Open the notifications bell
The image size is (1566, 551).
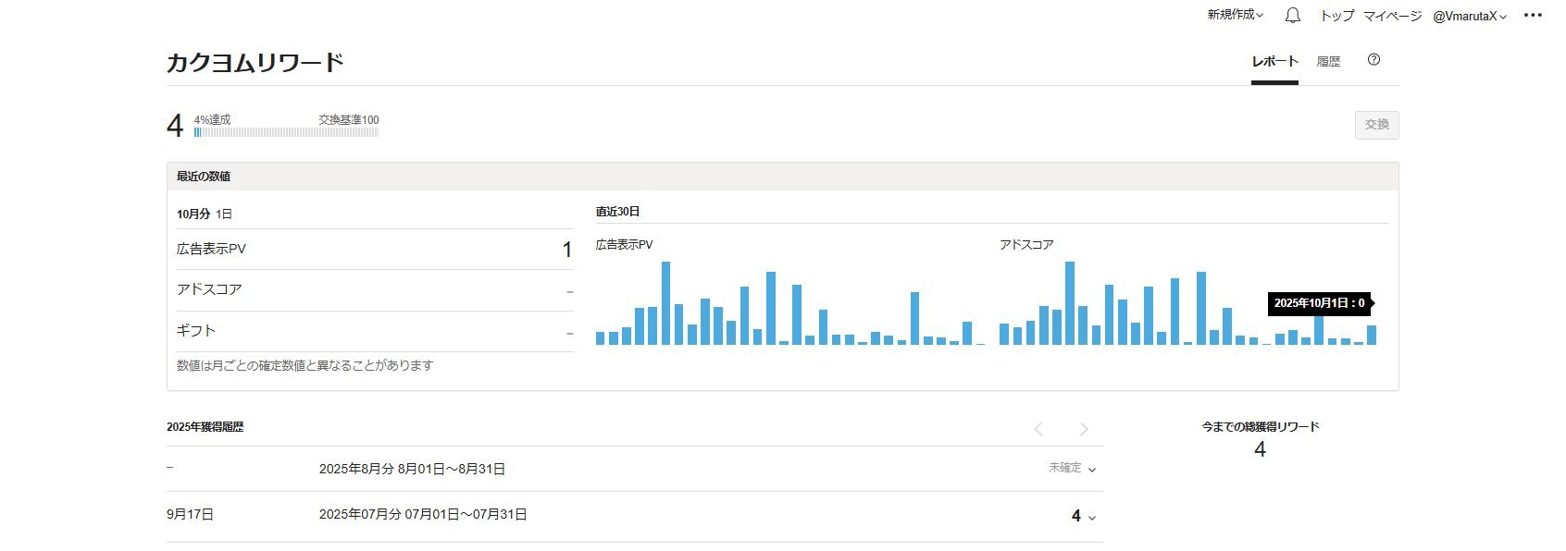[x=1292, y=16]
